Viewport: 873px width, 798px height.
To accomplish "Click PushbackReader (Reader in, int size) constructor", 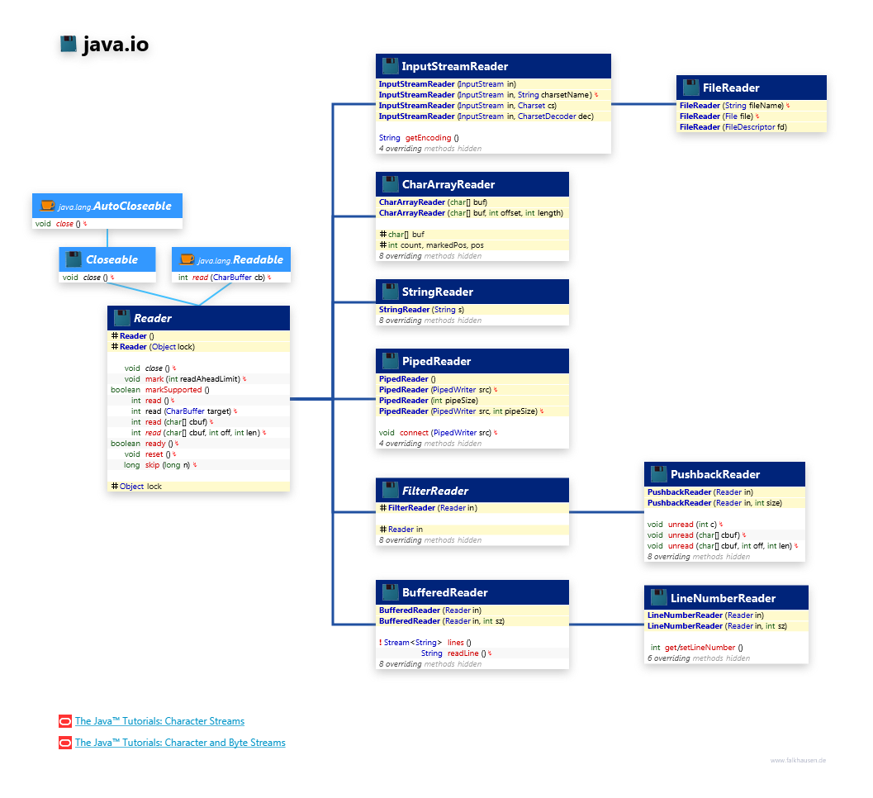I will (714, 503).
